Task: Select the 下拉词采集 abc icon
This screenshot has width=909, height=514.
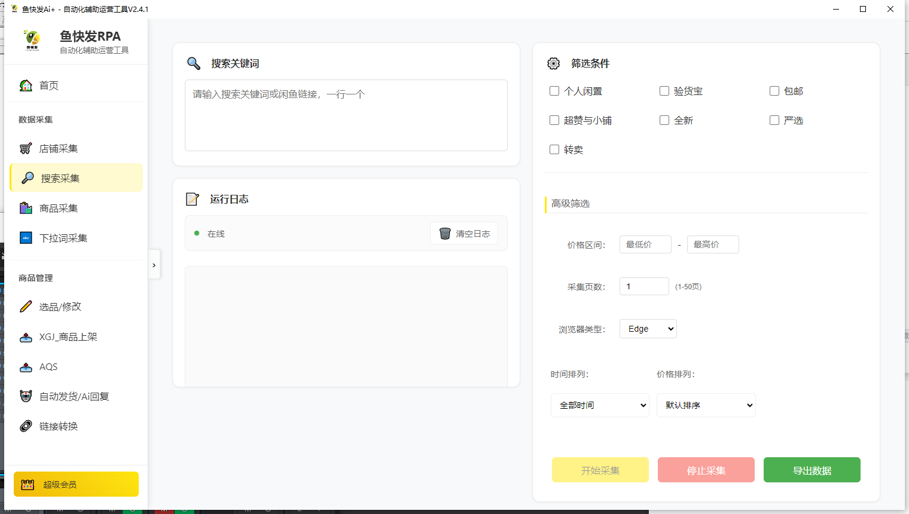Action: pos(26,238)
